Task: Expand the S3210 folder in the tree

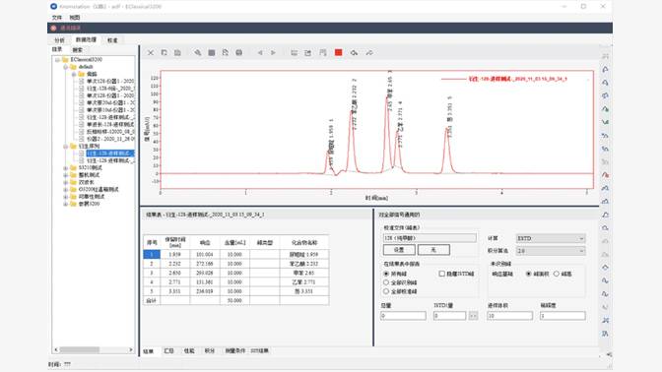Action: 65,168
